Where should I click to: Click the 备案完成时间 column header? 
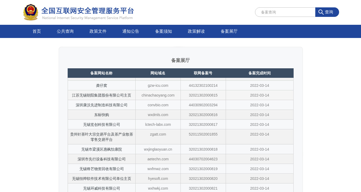point(260,73)
